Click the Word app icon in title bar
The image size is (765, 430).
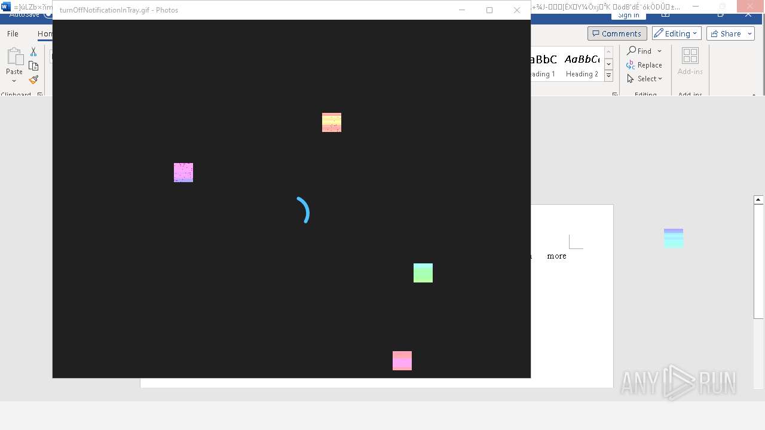point(6,7)
